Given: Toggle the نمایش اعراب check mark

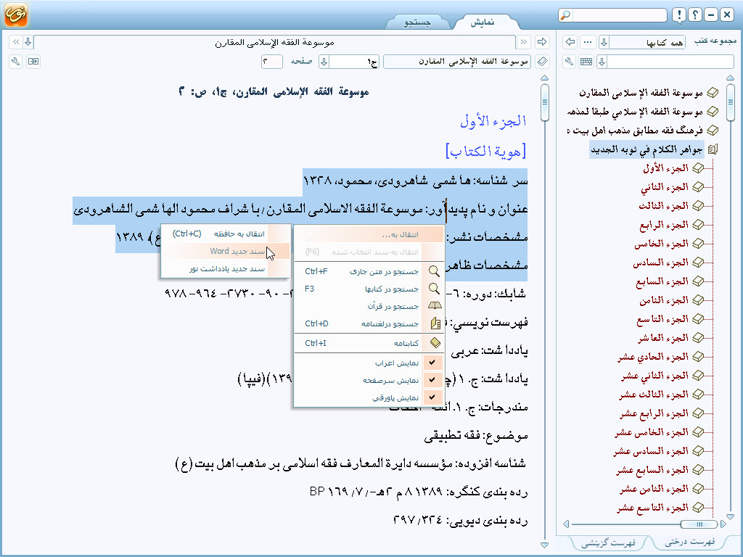Looking at the screenshot, I should [x=432, y=363].
